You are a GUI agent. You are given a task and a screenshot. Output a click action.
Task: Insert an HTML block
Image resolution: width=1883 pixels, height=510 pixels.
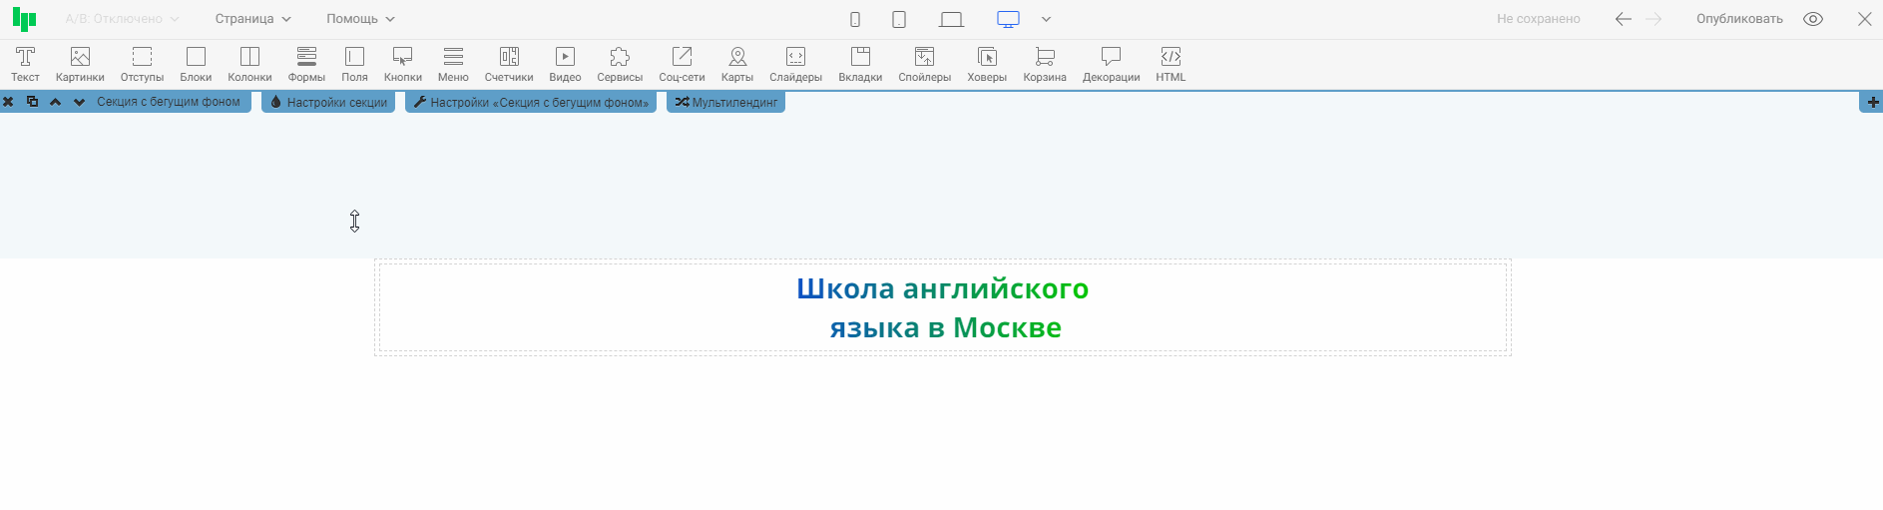[x=1171, y=64]
